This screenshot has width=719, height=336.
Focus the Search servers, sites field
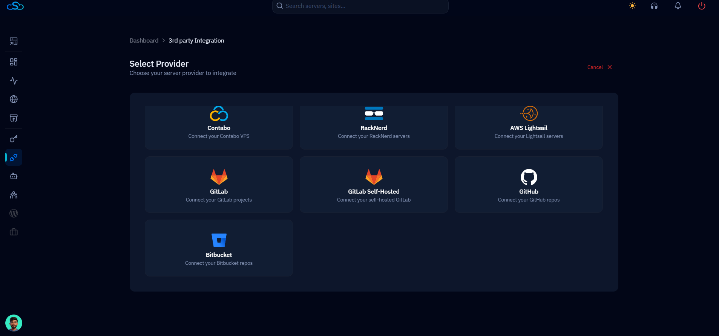tap(360, 6)
